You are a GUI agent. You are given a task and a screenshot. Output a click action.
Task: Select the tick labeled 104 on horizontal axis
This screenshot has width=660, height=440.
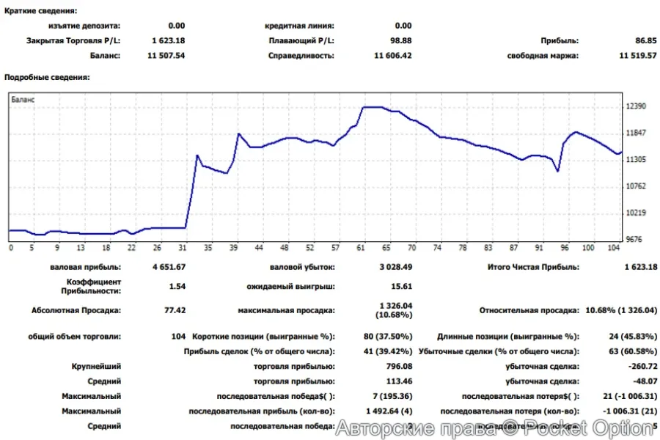(x=615, y=248)
